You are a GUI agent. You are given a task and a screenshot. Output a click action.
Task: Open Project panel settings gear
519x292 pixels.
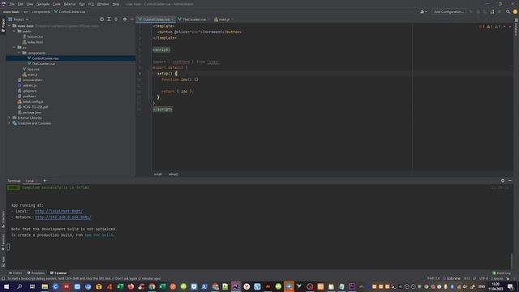[x=125, y=19]
